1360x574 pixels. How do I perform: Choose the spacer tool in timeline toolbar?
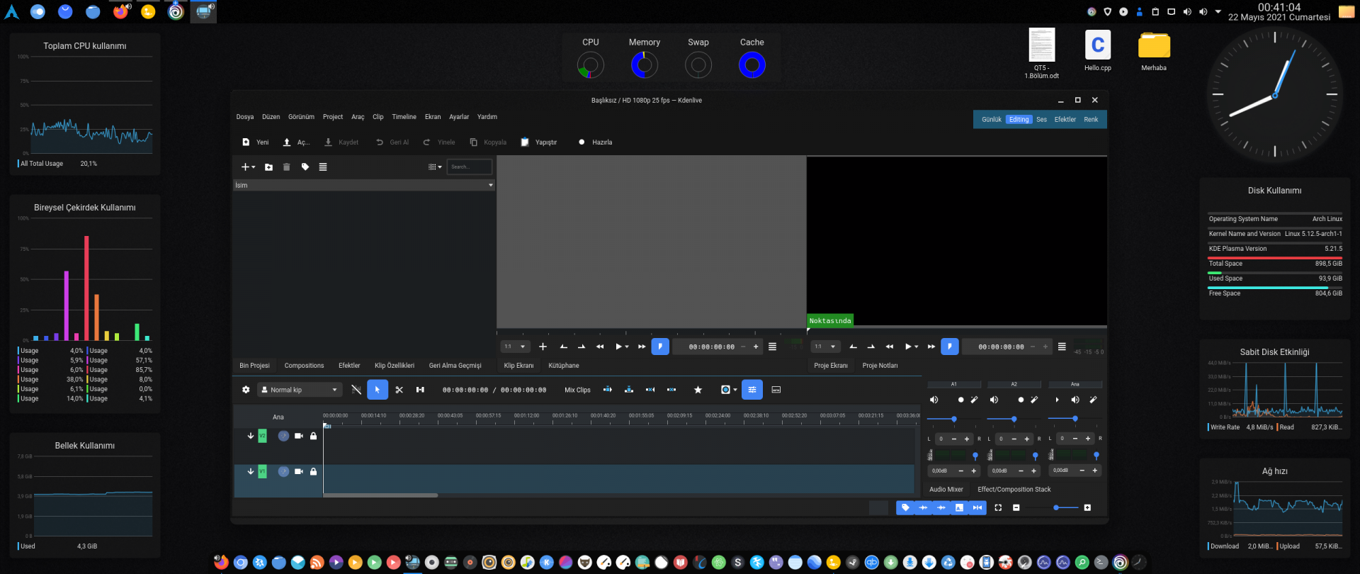(x=420, y=390)
